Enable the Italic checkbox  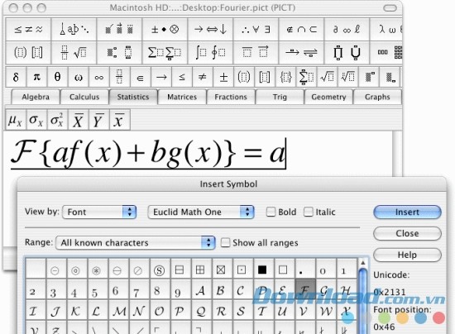[309, 212]
